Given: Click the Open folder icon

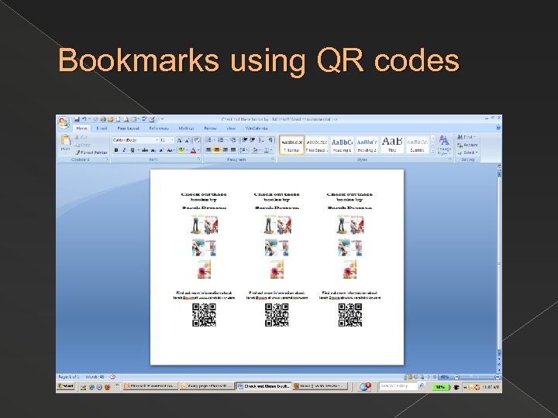Looking at the screenshot, I should click(x=110, y=119).
